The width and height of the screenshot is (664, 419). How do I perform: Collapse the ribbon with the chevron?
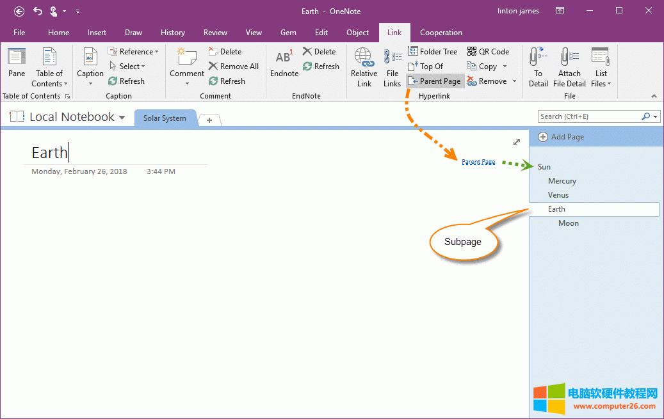(x=654, y=96)
